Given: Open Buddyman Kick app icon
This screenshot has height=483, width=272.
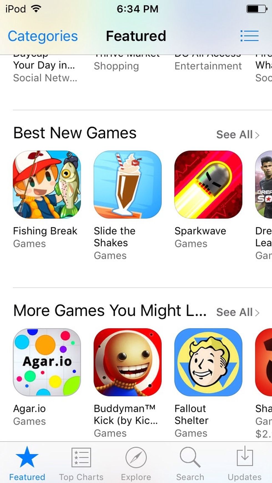Looking at the screenshot, I should [x=128, y=362].
